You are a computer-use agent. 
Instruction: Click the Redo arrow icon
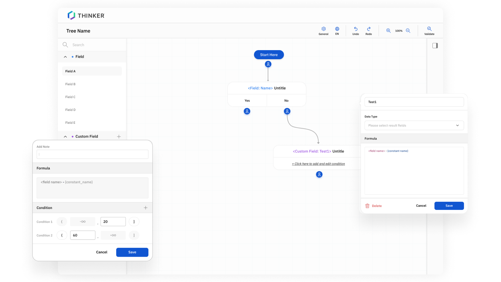pyautogui.click(x=369, y=29)
